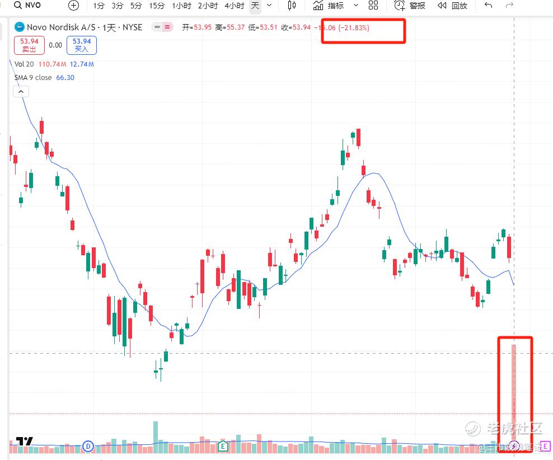553x460 pixels.
Task: Select 4小时 timeframe
Action: pos(235,6)
